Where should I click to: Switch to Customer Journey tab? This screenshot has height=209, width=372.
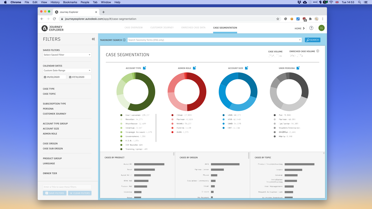pos(162,28)
